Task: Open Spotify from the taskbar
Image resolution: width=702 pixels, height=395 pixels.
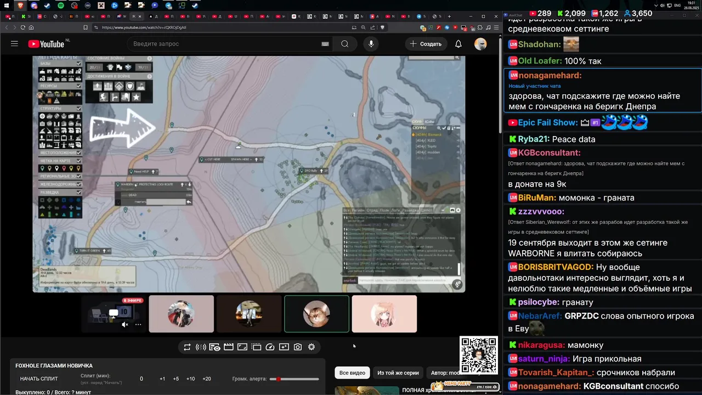Action: point(60,5)
